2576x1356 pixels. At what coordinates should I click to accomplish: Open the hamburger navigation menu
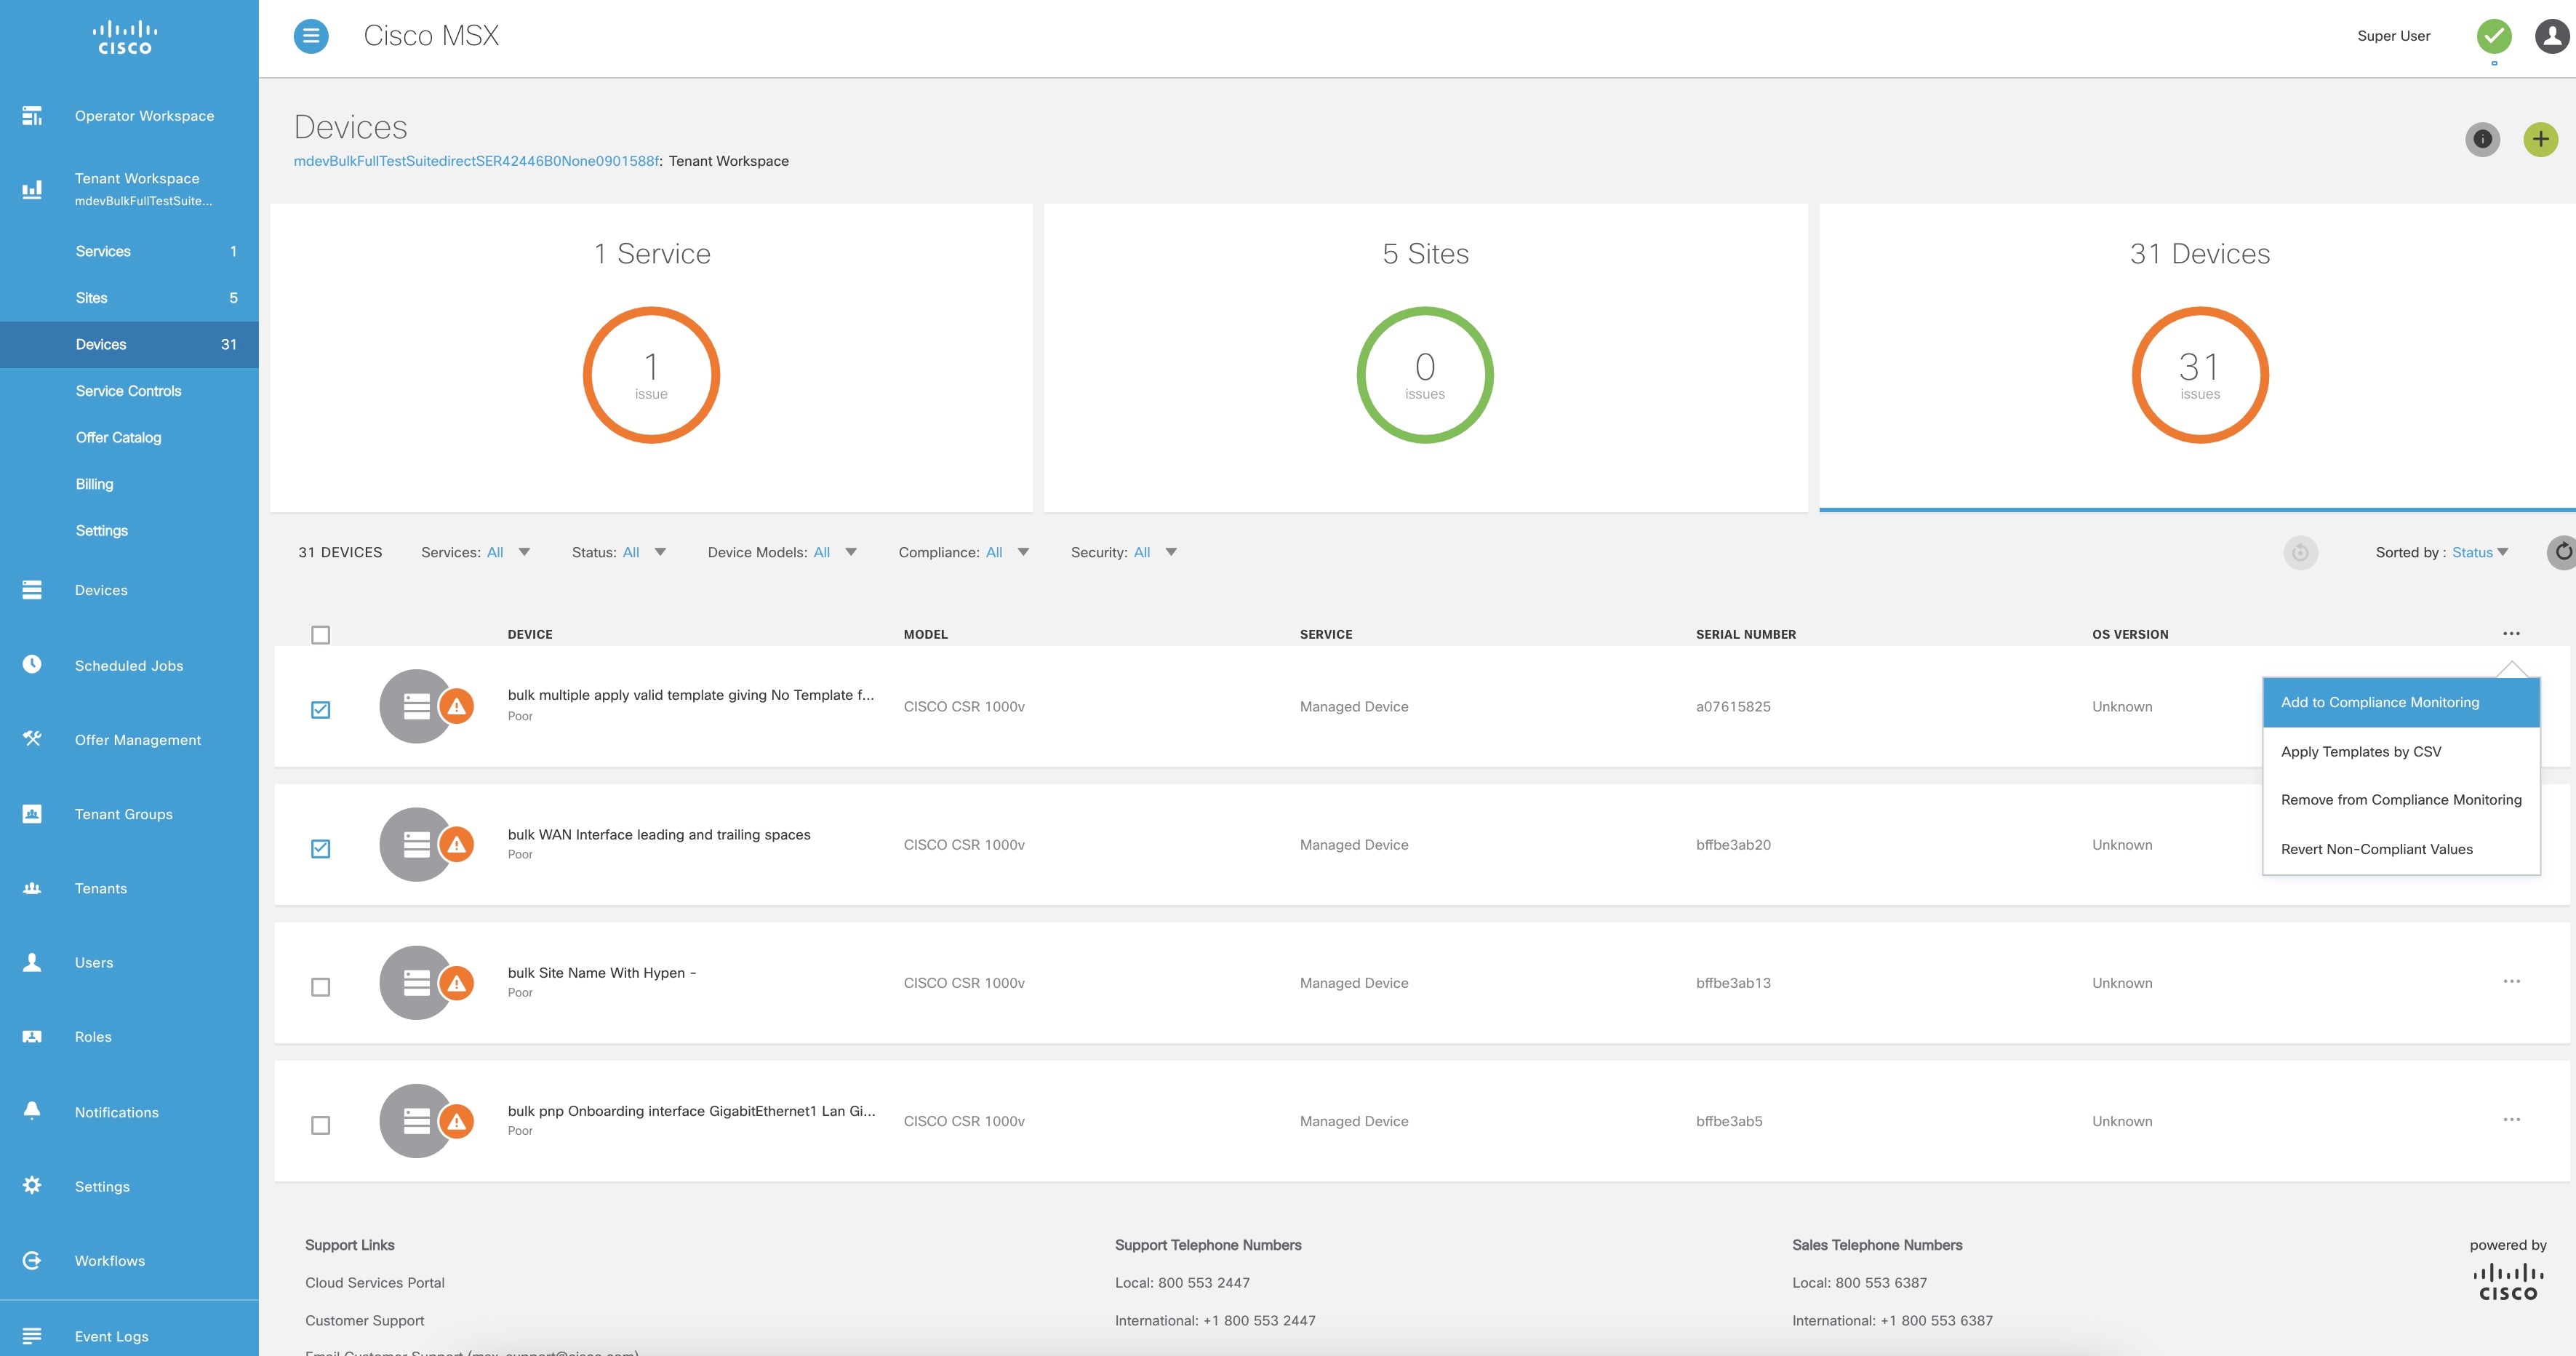click(x=310, y=35)
